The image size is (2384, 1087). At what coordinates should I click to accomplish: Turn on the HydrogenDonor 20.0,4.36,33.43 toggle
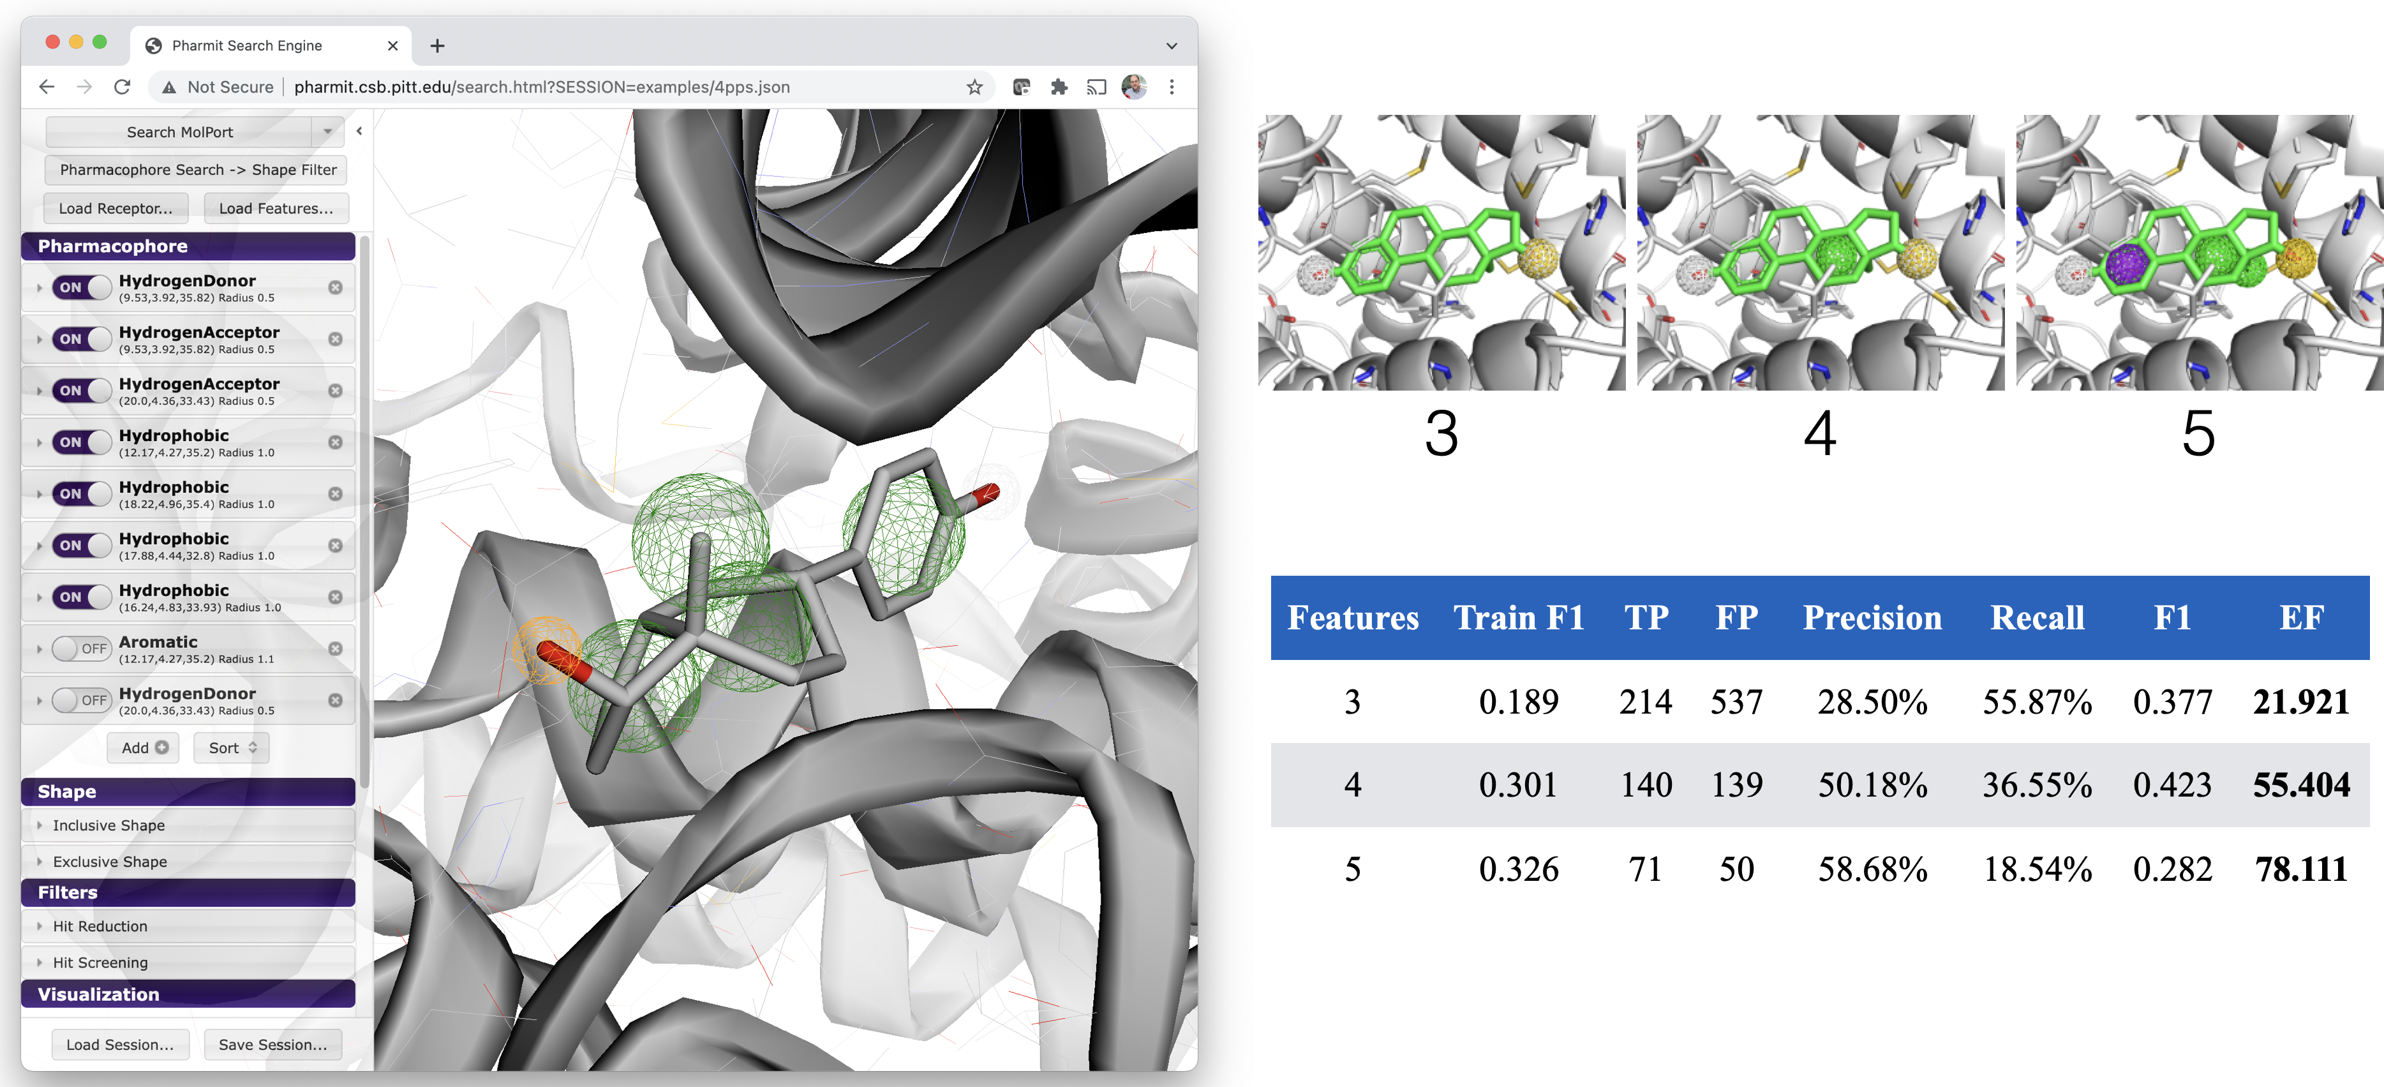pos(82,701)
